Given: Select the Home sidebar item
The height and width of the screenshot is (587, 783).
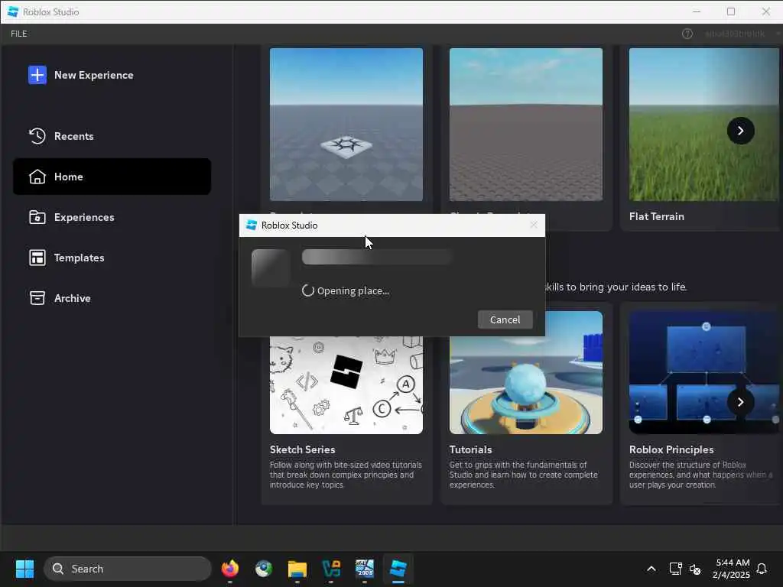Looking at the screenshot, I should (x=112, y=177).
